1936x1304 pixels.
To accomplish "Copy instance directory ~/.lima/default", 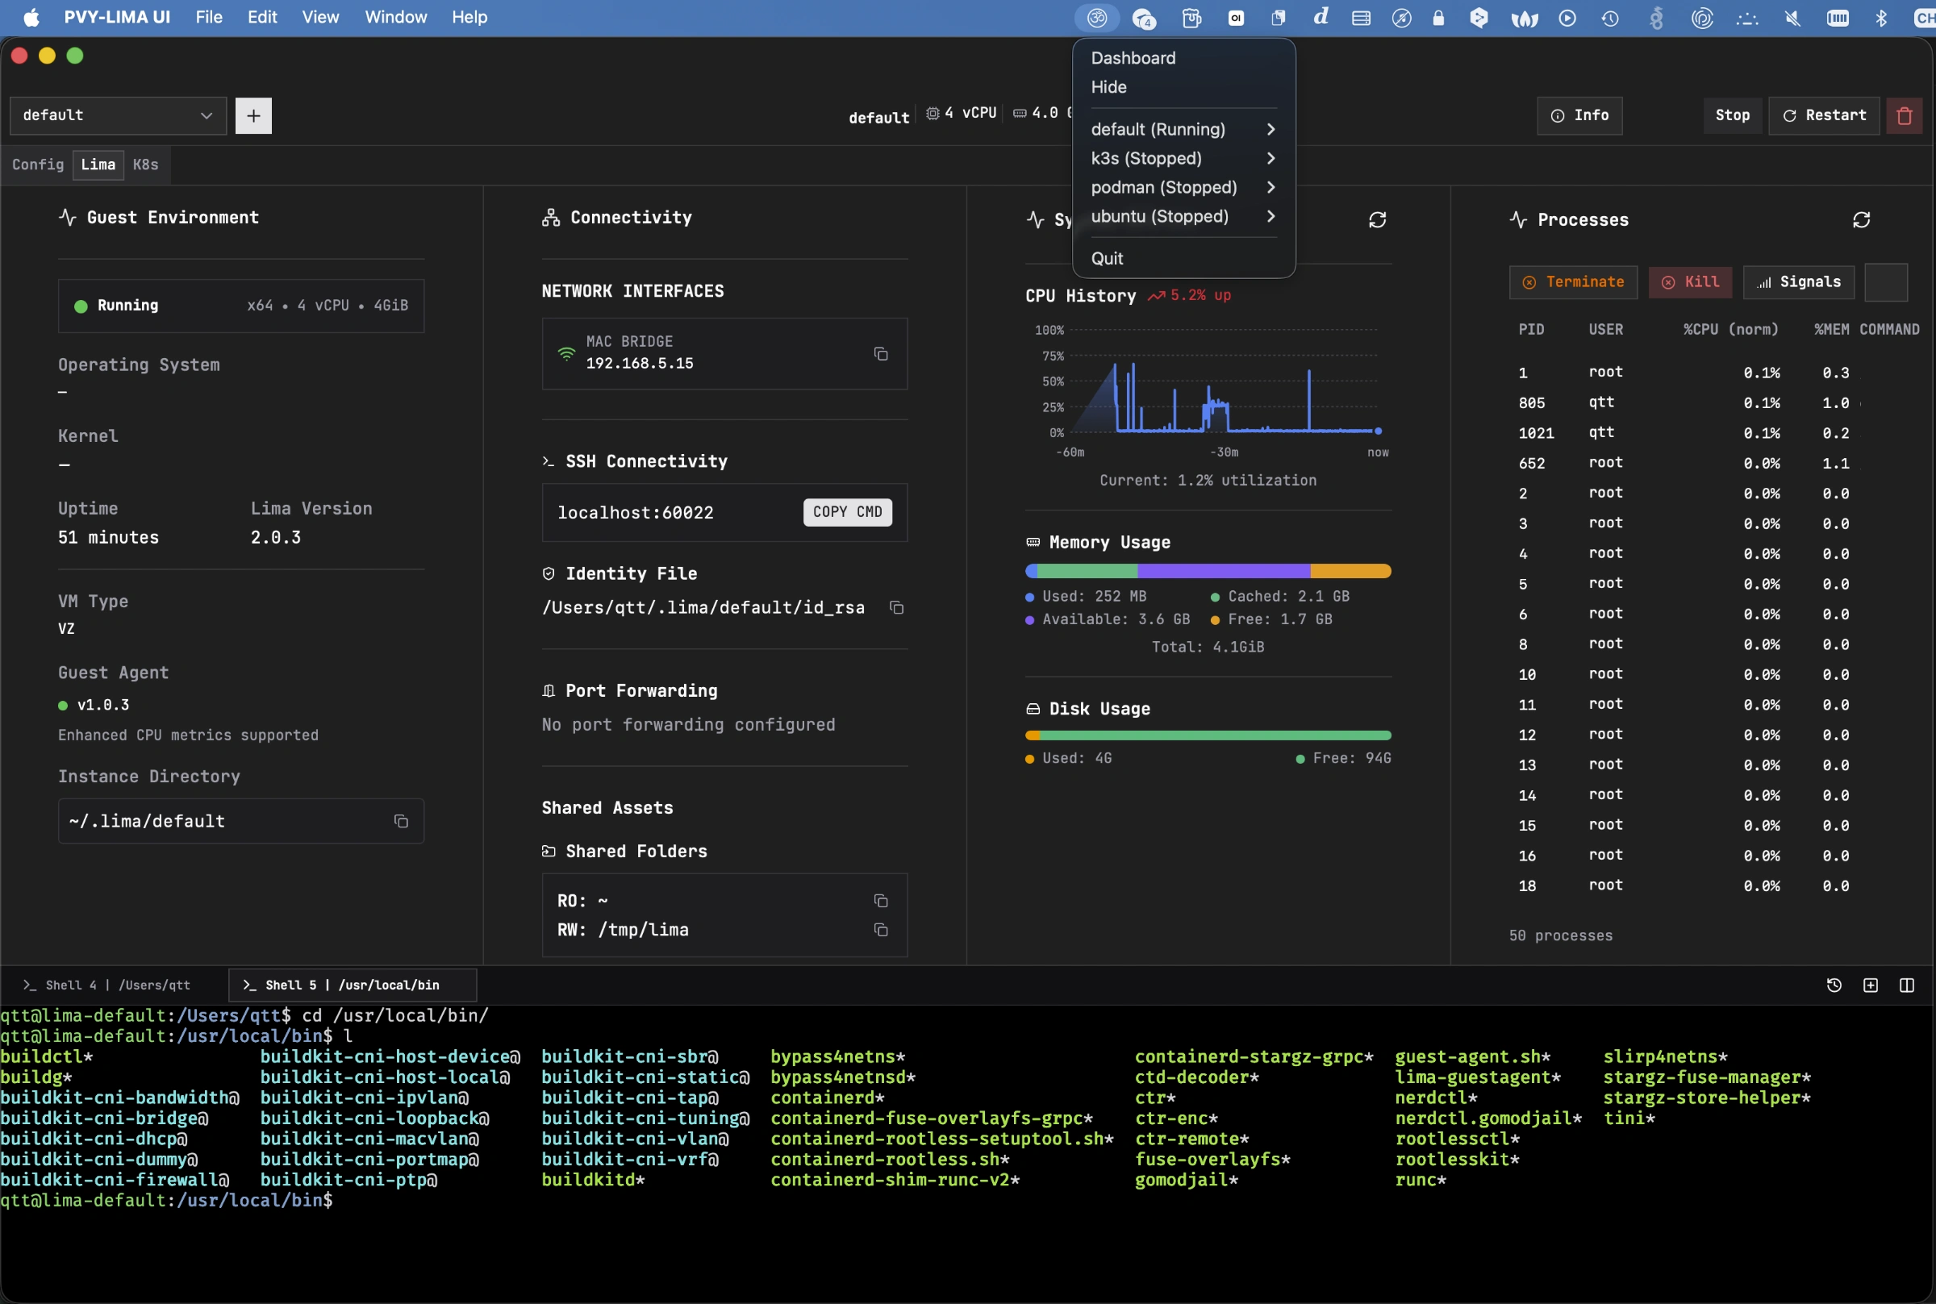I will tap(401, 822).
